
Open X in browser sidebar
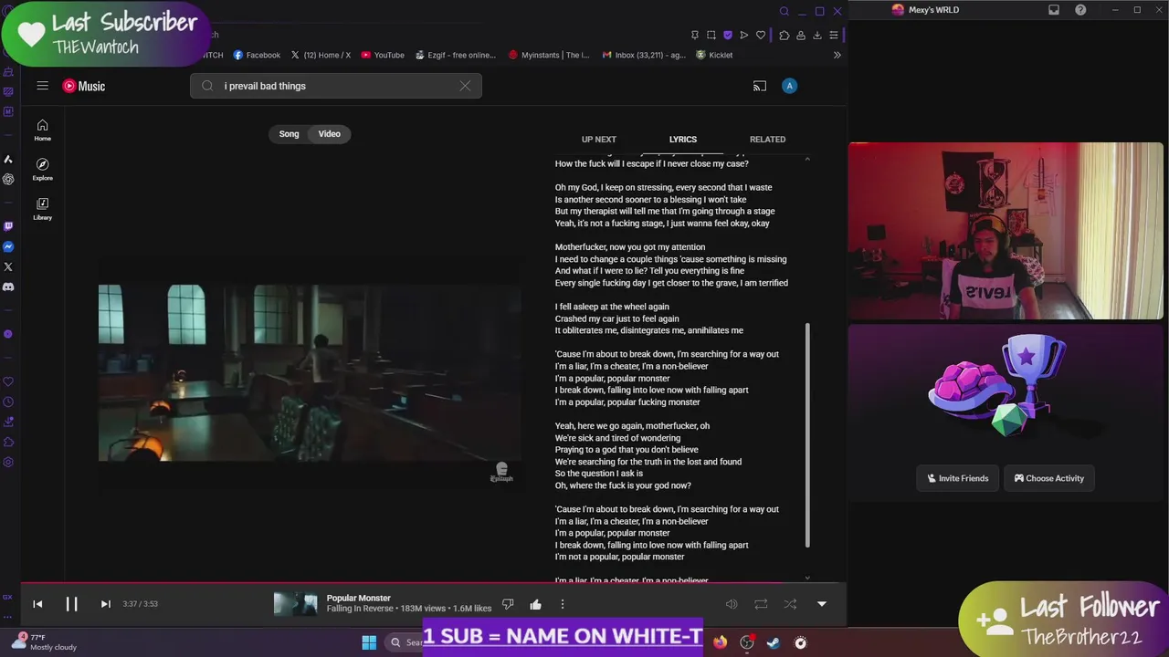point(8,266)
